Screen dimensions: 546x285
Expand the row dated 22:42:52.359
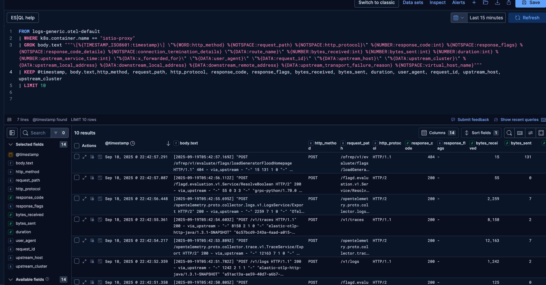[84, 261]
